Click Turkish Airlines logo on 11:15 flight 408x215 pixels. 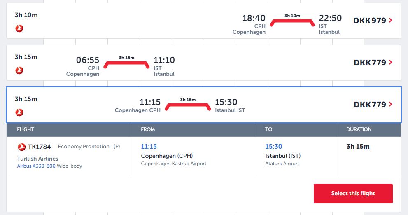coord(19,112)
